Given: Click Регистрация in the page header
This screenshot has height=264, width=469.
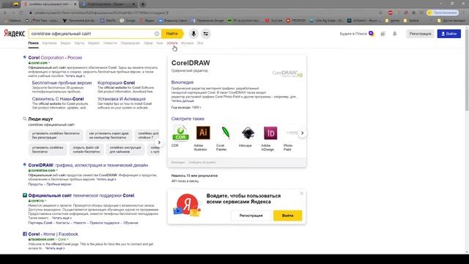Looking at the screenshot, I should 420,34.
